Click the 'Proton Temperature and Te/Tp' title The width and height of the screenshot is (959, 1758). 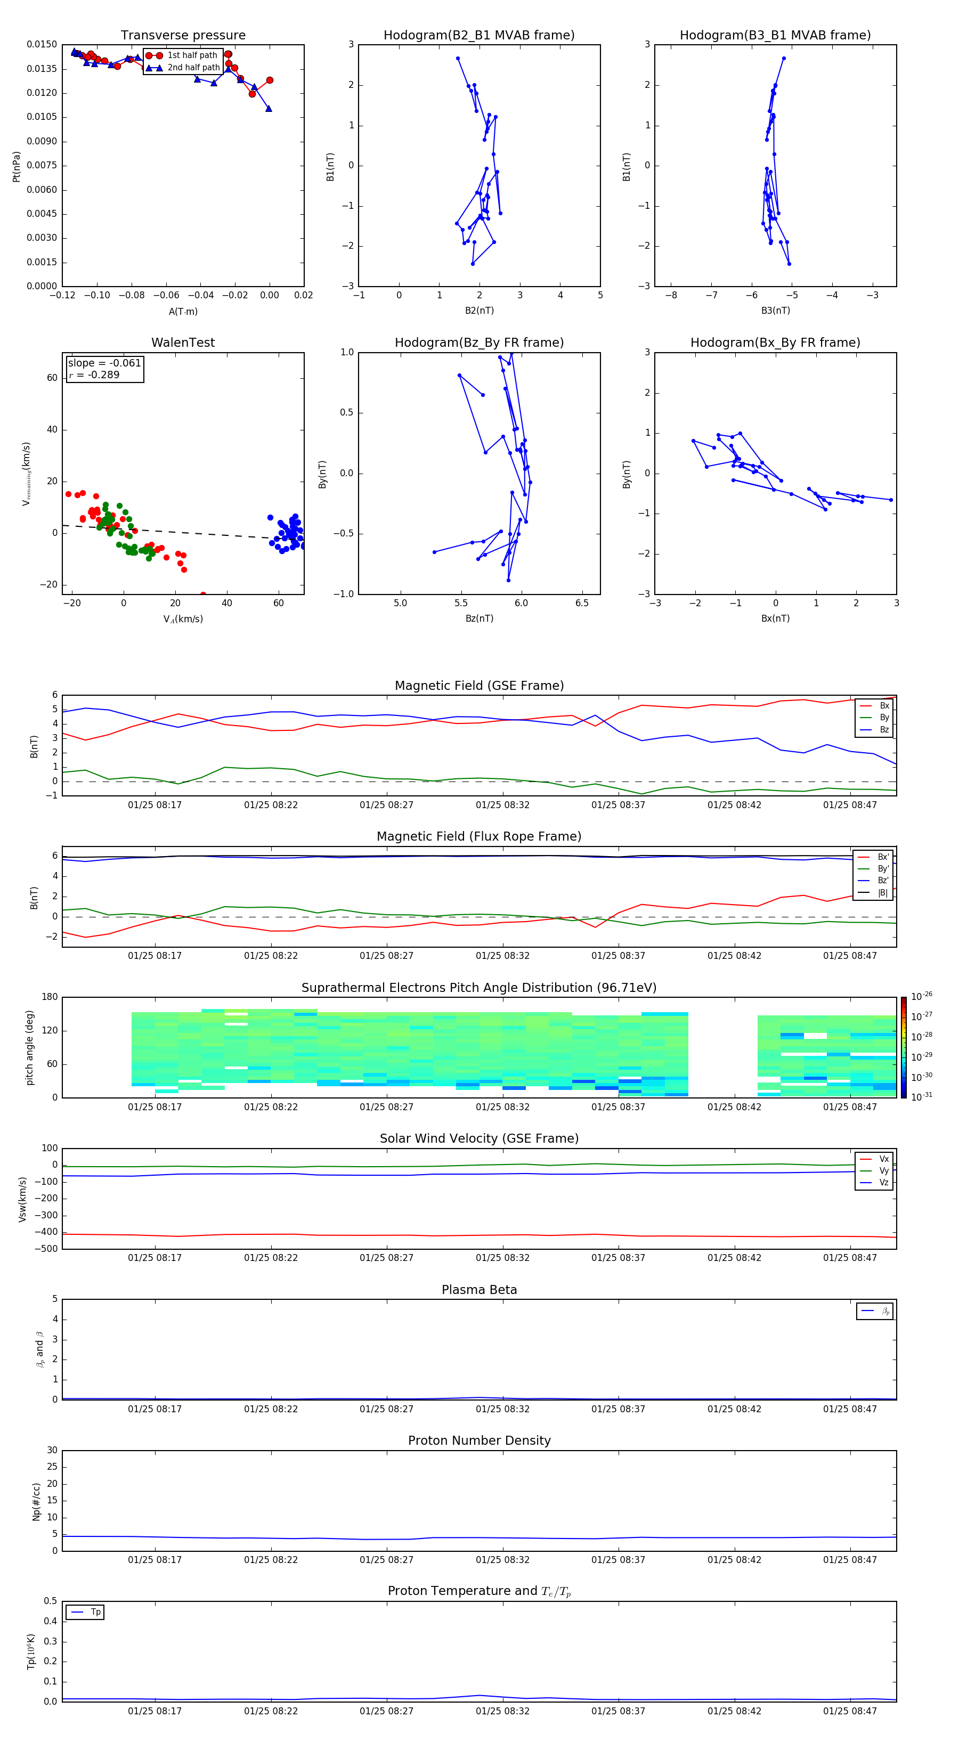click(x=479, y=1592)
